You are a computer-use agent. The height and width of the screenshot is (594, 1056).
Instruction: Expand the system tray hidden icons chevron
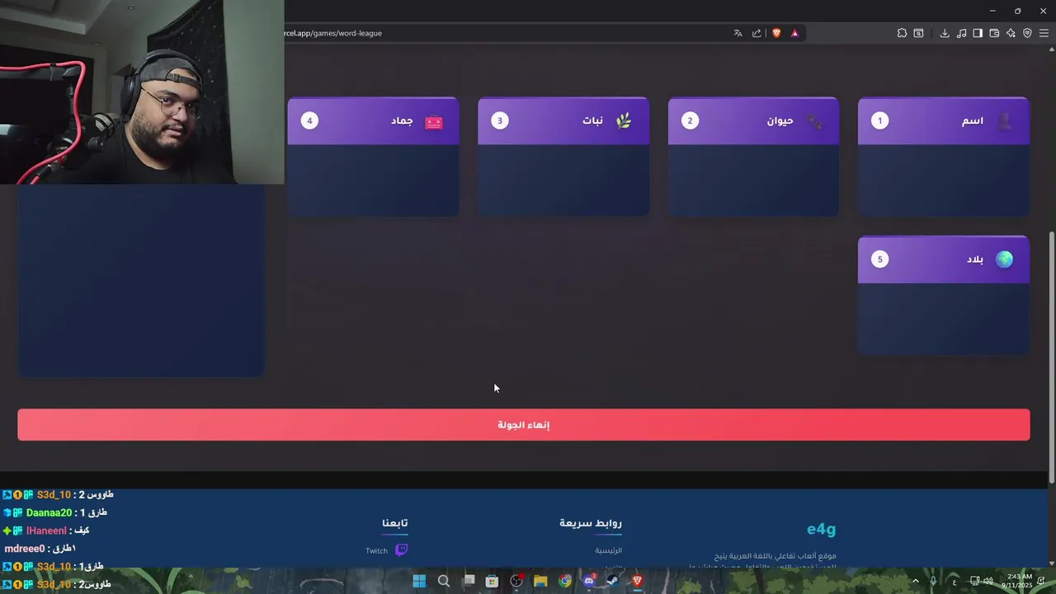click(915, 581)
